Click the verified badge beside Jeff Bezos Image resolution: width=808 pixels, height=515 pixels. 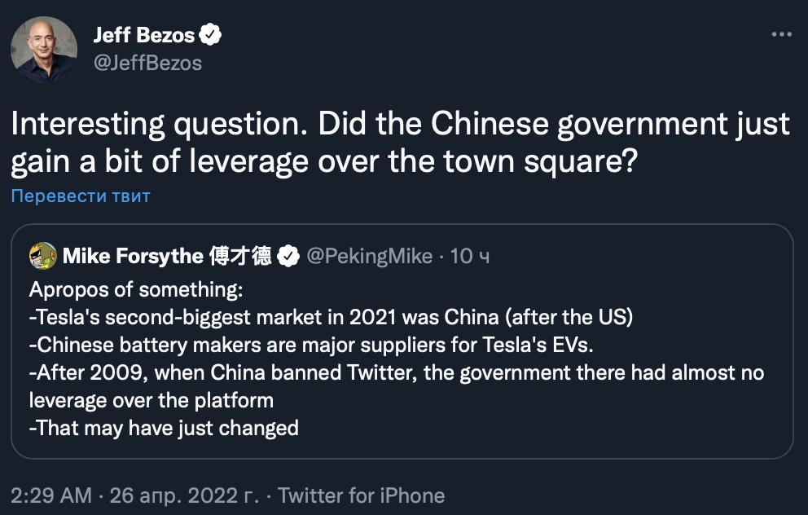coord(212,35)
